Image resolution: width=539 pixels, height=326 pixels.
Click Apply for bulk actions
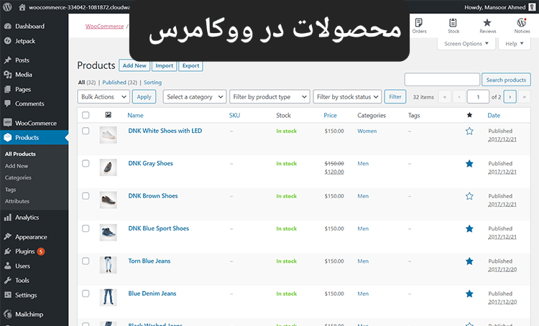point(144,97)
